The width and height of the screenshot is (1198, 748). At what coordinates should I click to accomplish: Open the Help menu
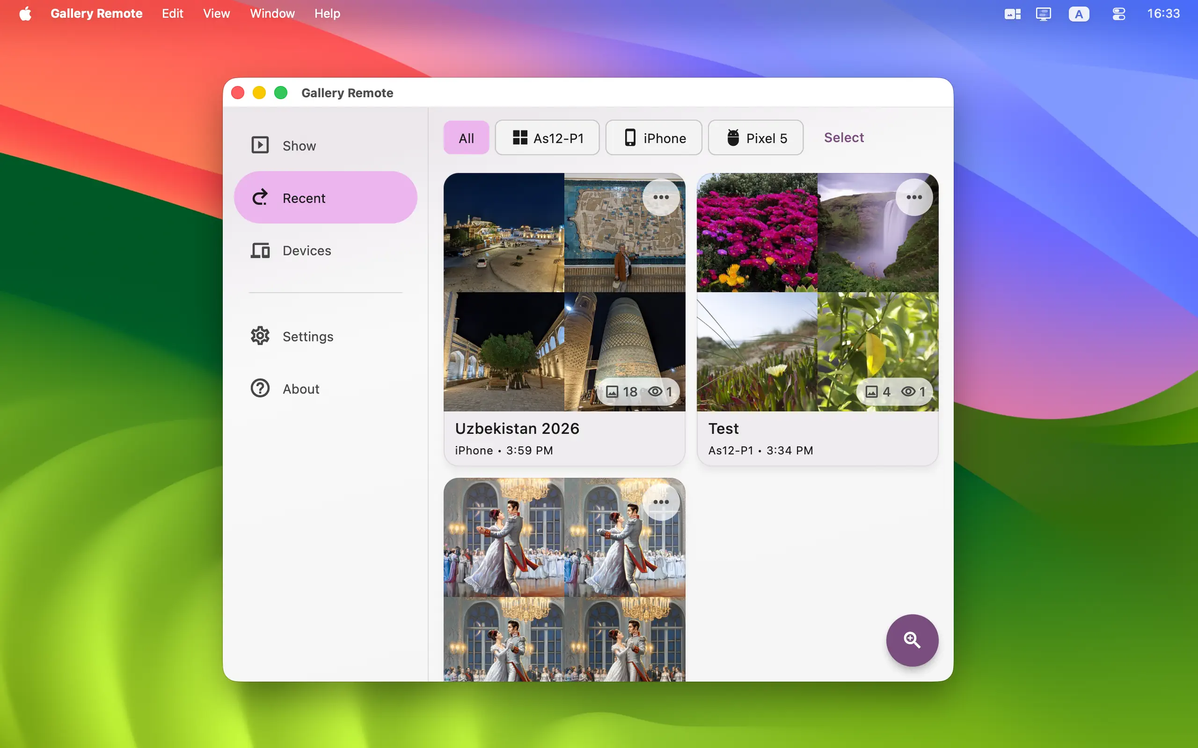coord(327,14)
